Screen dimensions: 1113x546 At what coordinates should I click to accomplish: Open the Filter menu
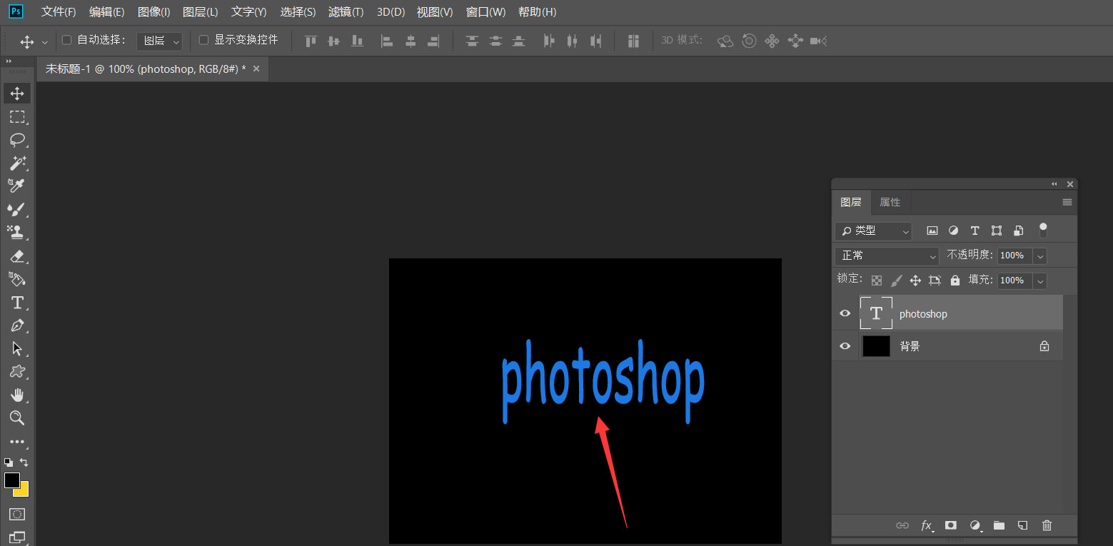tap(346, 12)
